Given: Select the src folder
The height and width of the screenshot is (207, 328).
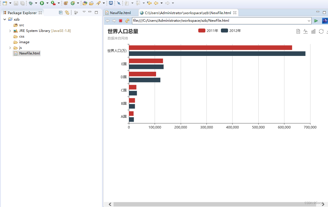Looking at the screenshot, I should [22, 25].
